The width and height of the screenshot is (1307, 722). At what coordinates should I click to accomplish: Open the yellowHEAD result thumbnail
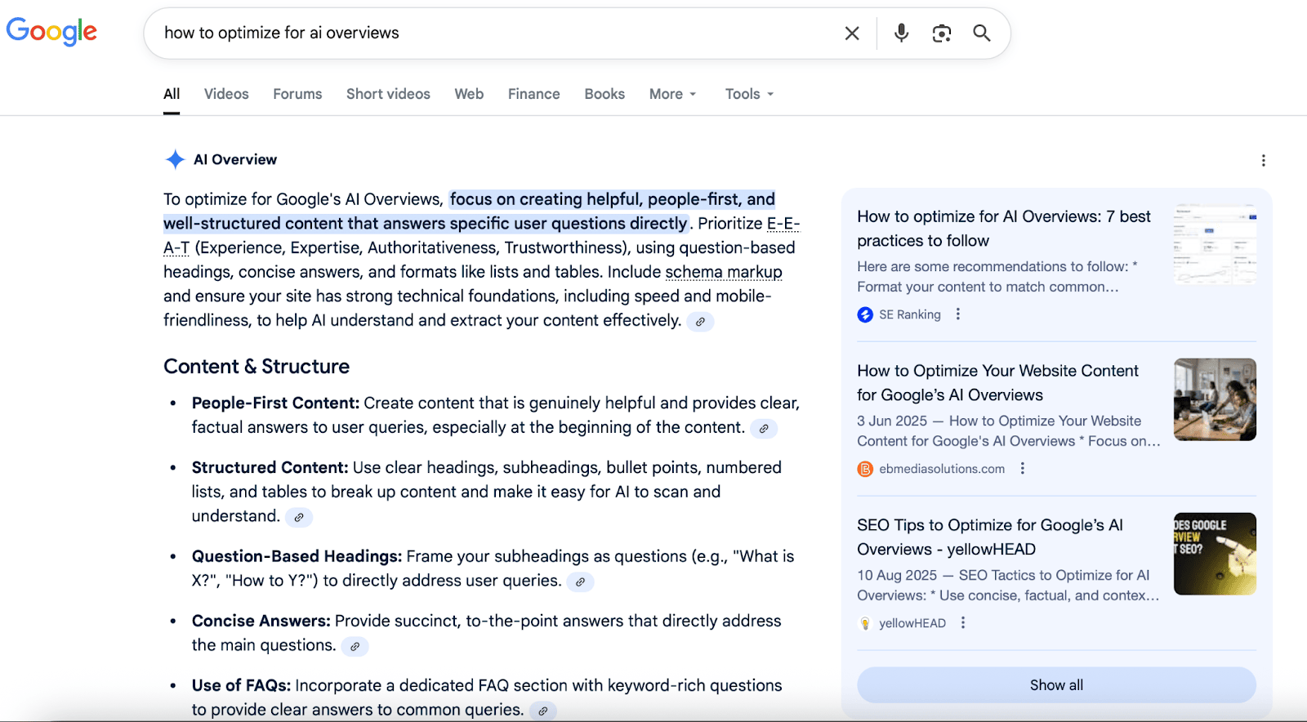point(1215,554)
